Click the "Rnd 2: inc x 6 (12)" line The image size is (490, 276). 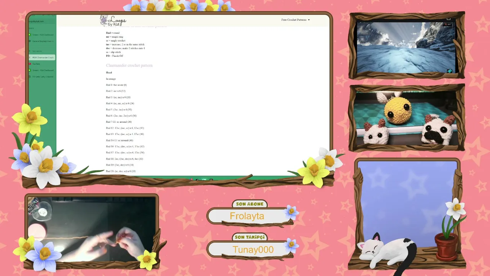pos(116,91)
